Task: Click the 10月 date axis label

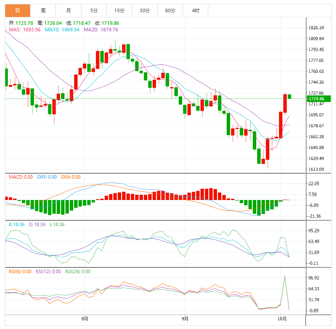Action: coord(282,319)
